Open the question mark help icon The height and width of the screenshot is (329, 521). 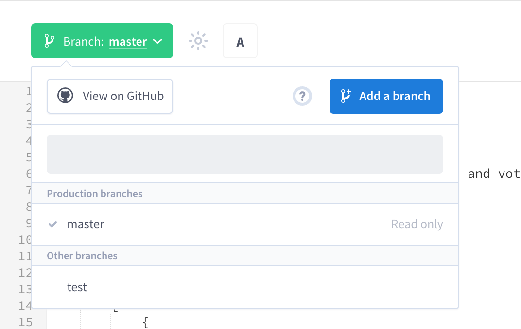(x=302, y=96)
